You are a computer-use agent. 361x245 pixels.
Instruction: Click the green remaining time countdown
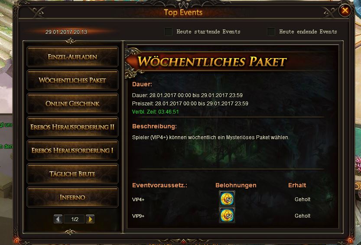point(156,112)
